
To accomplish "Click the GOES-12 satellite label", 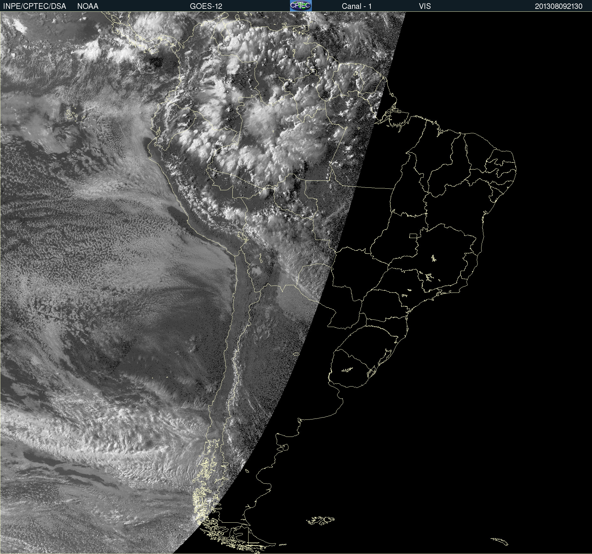I will 206,6.
